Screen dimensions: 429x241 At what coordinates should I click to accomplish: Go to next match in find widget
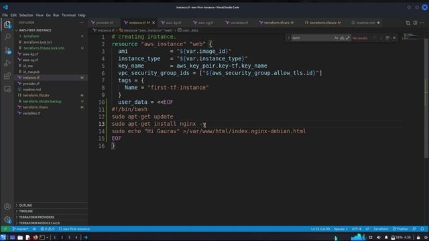coord(381,38)
